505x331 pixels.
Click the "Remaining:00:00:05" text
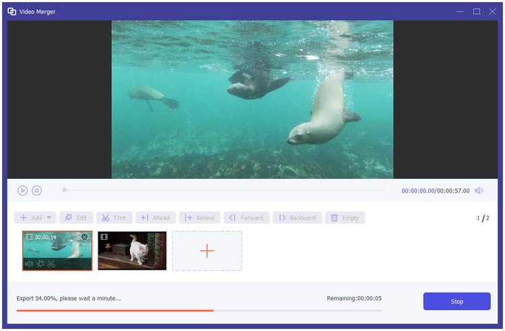pyautogui.click(x=354, y=298)
